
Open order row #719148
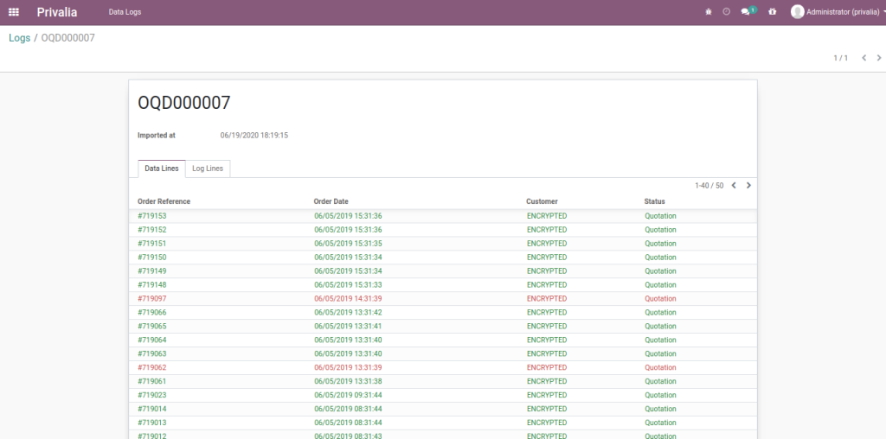443,285
